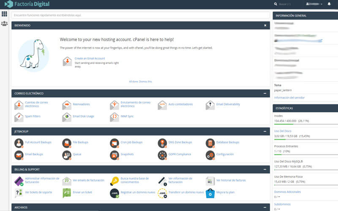Open the Email Deliverability icon
Viewport: 338px width, 211px height.
(210, 105)
